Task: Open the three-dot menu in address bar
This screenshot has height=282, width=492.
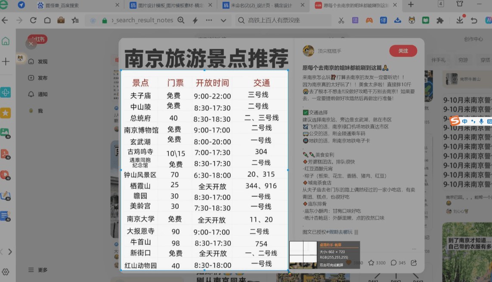Action: [x=209, y=20]
